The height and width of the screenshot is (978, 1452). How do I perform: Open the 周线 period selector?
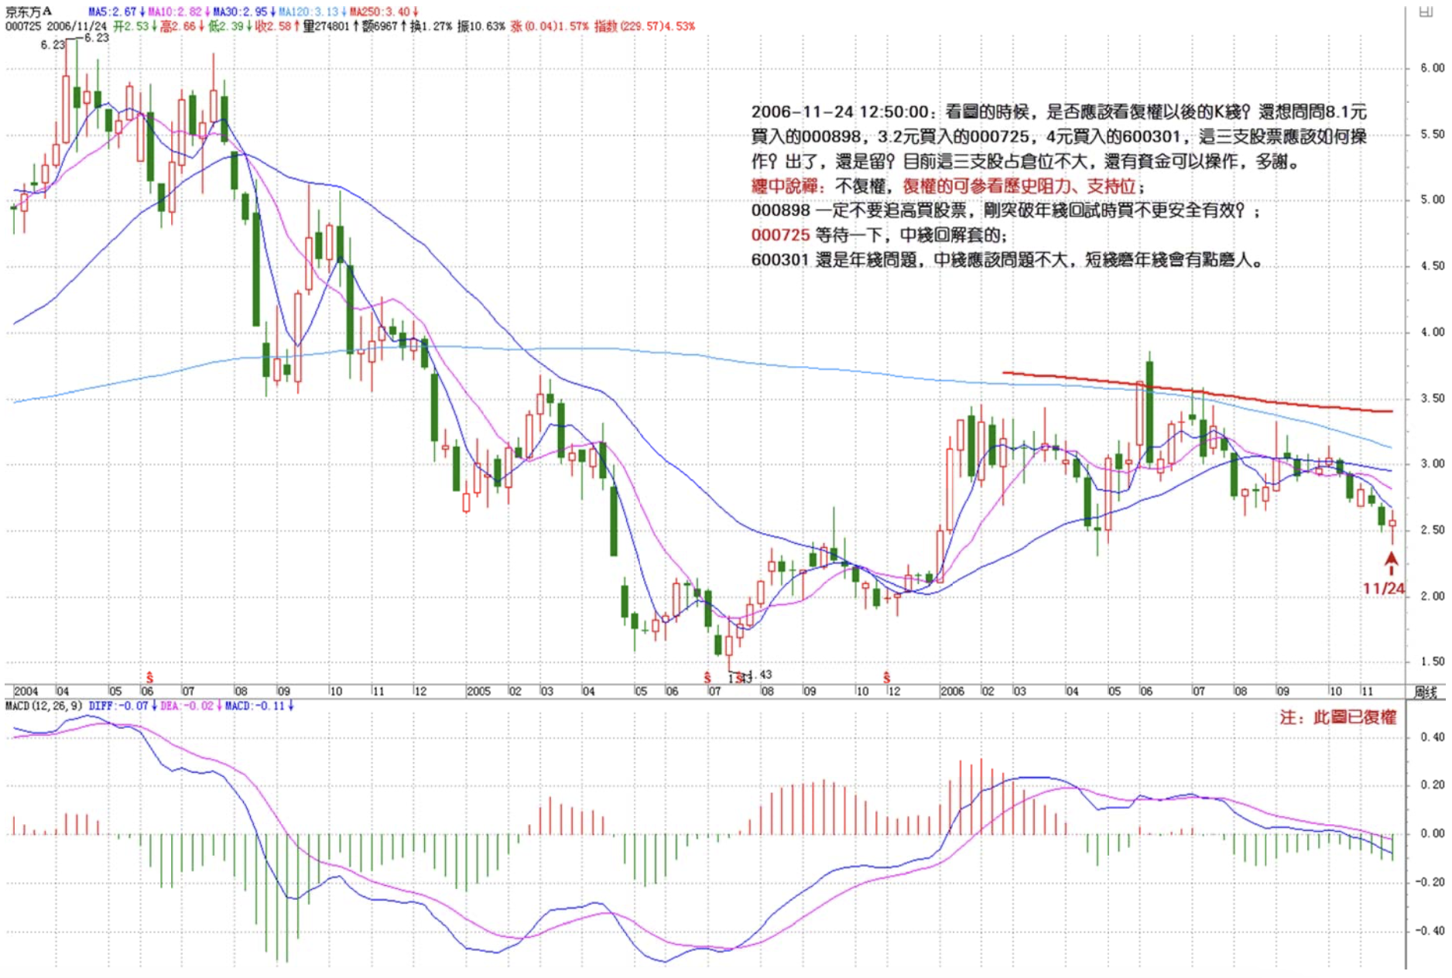tap(1425, 692)
